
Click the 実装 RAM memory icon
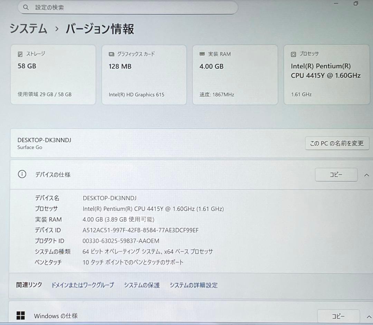tap(202, 54)
